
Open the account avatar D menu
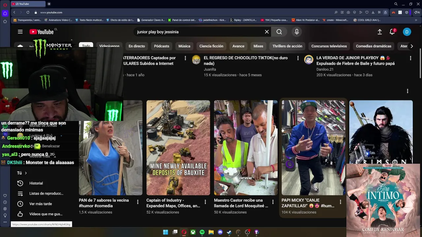click(407, 32)
